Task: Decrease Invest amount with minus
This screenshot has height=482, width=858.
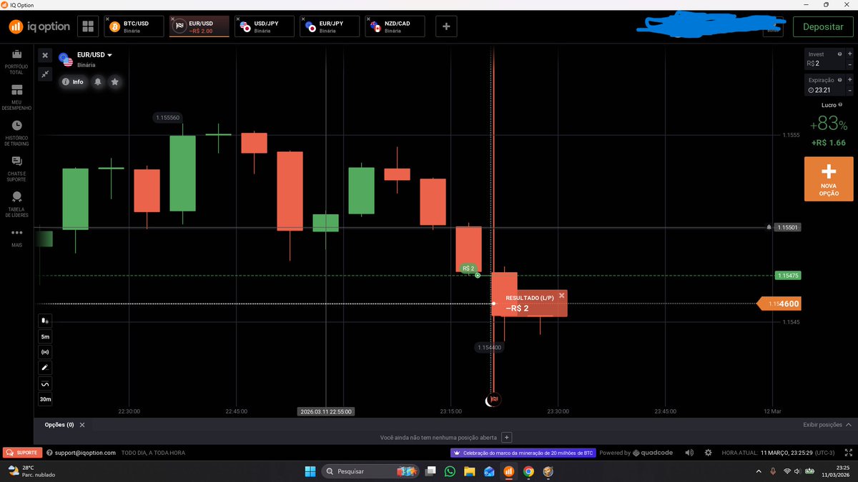Action: [849, 64]
